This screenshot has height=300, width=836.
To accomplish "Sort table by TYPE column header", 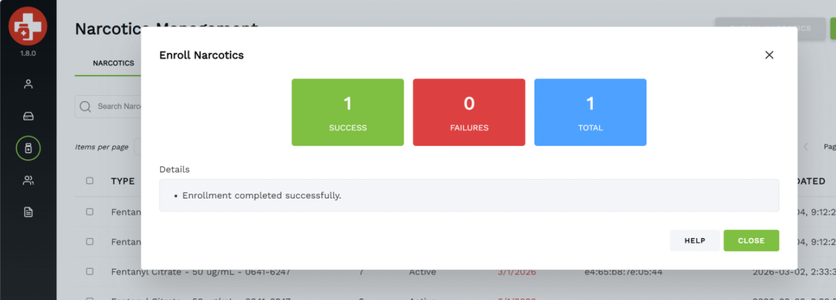I will click(x=123, y=181).
